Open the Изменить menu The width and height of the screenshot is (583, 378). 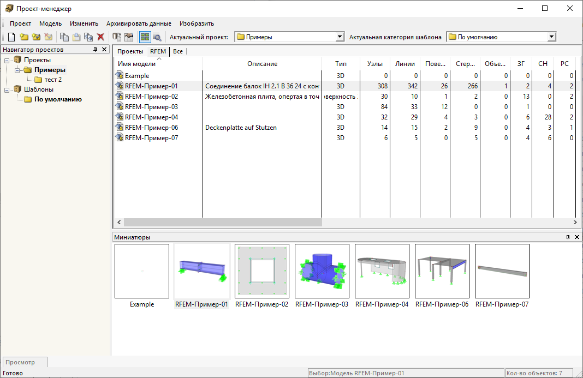tap(84, 23)
